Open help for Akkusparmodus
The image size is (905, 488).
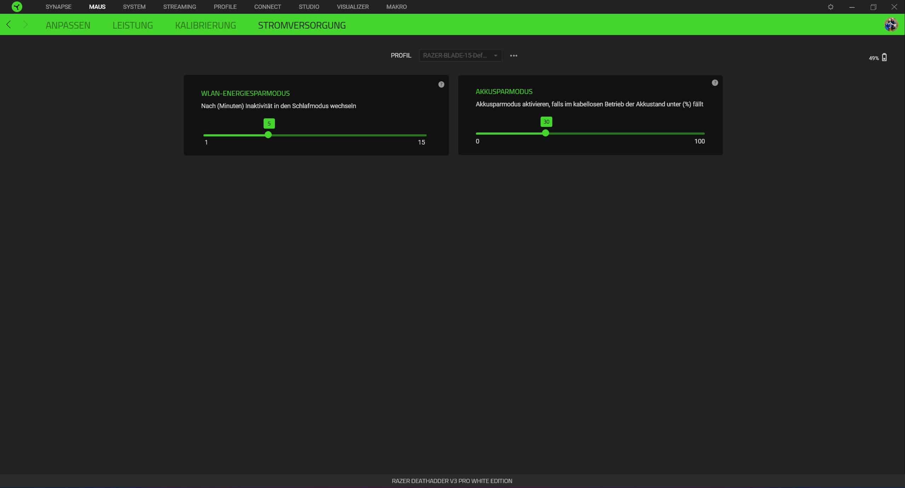tap(715, 83)
